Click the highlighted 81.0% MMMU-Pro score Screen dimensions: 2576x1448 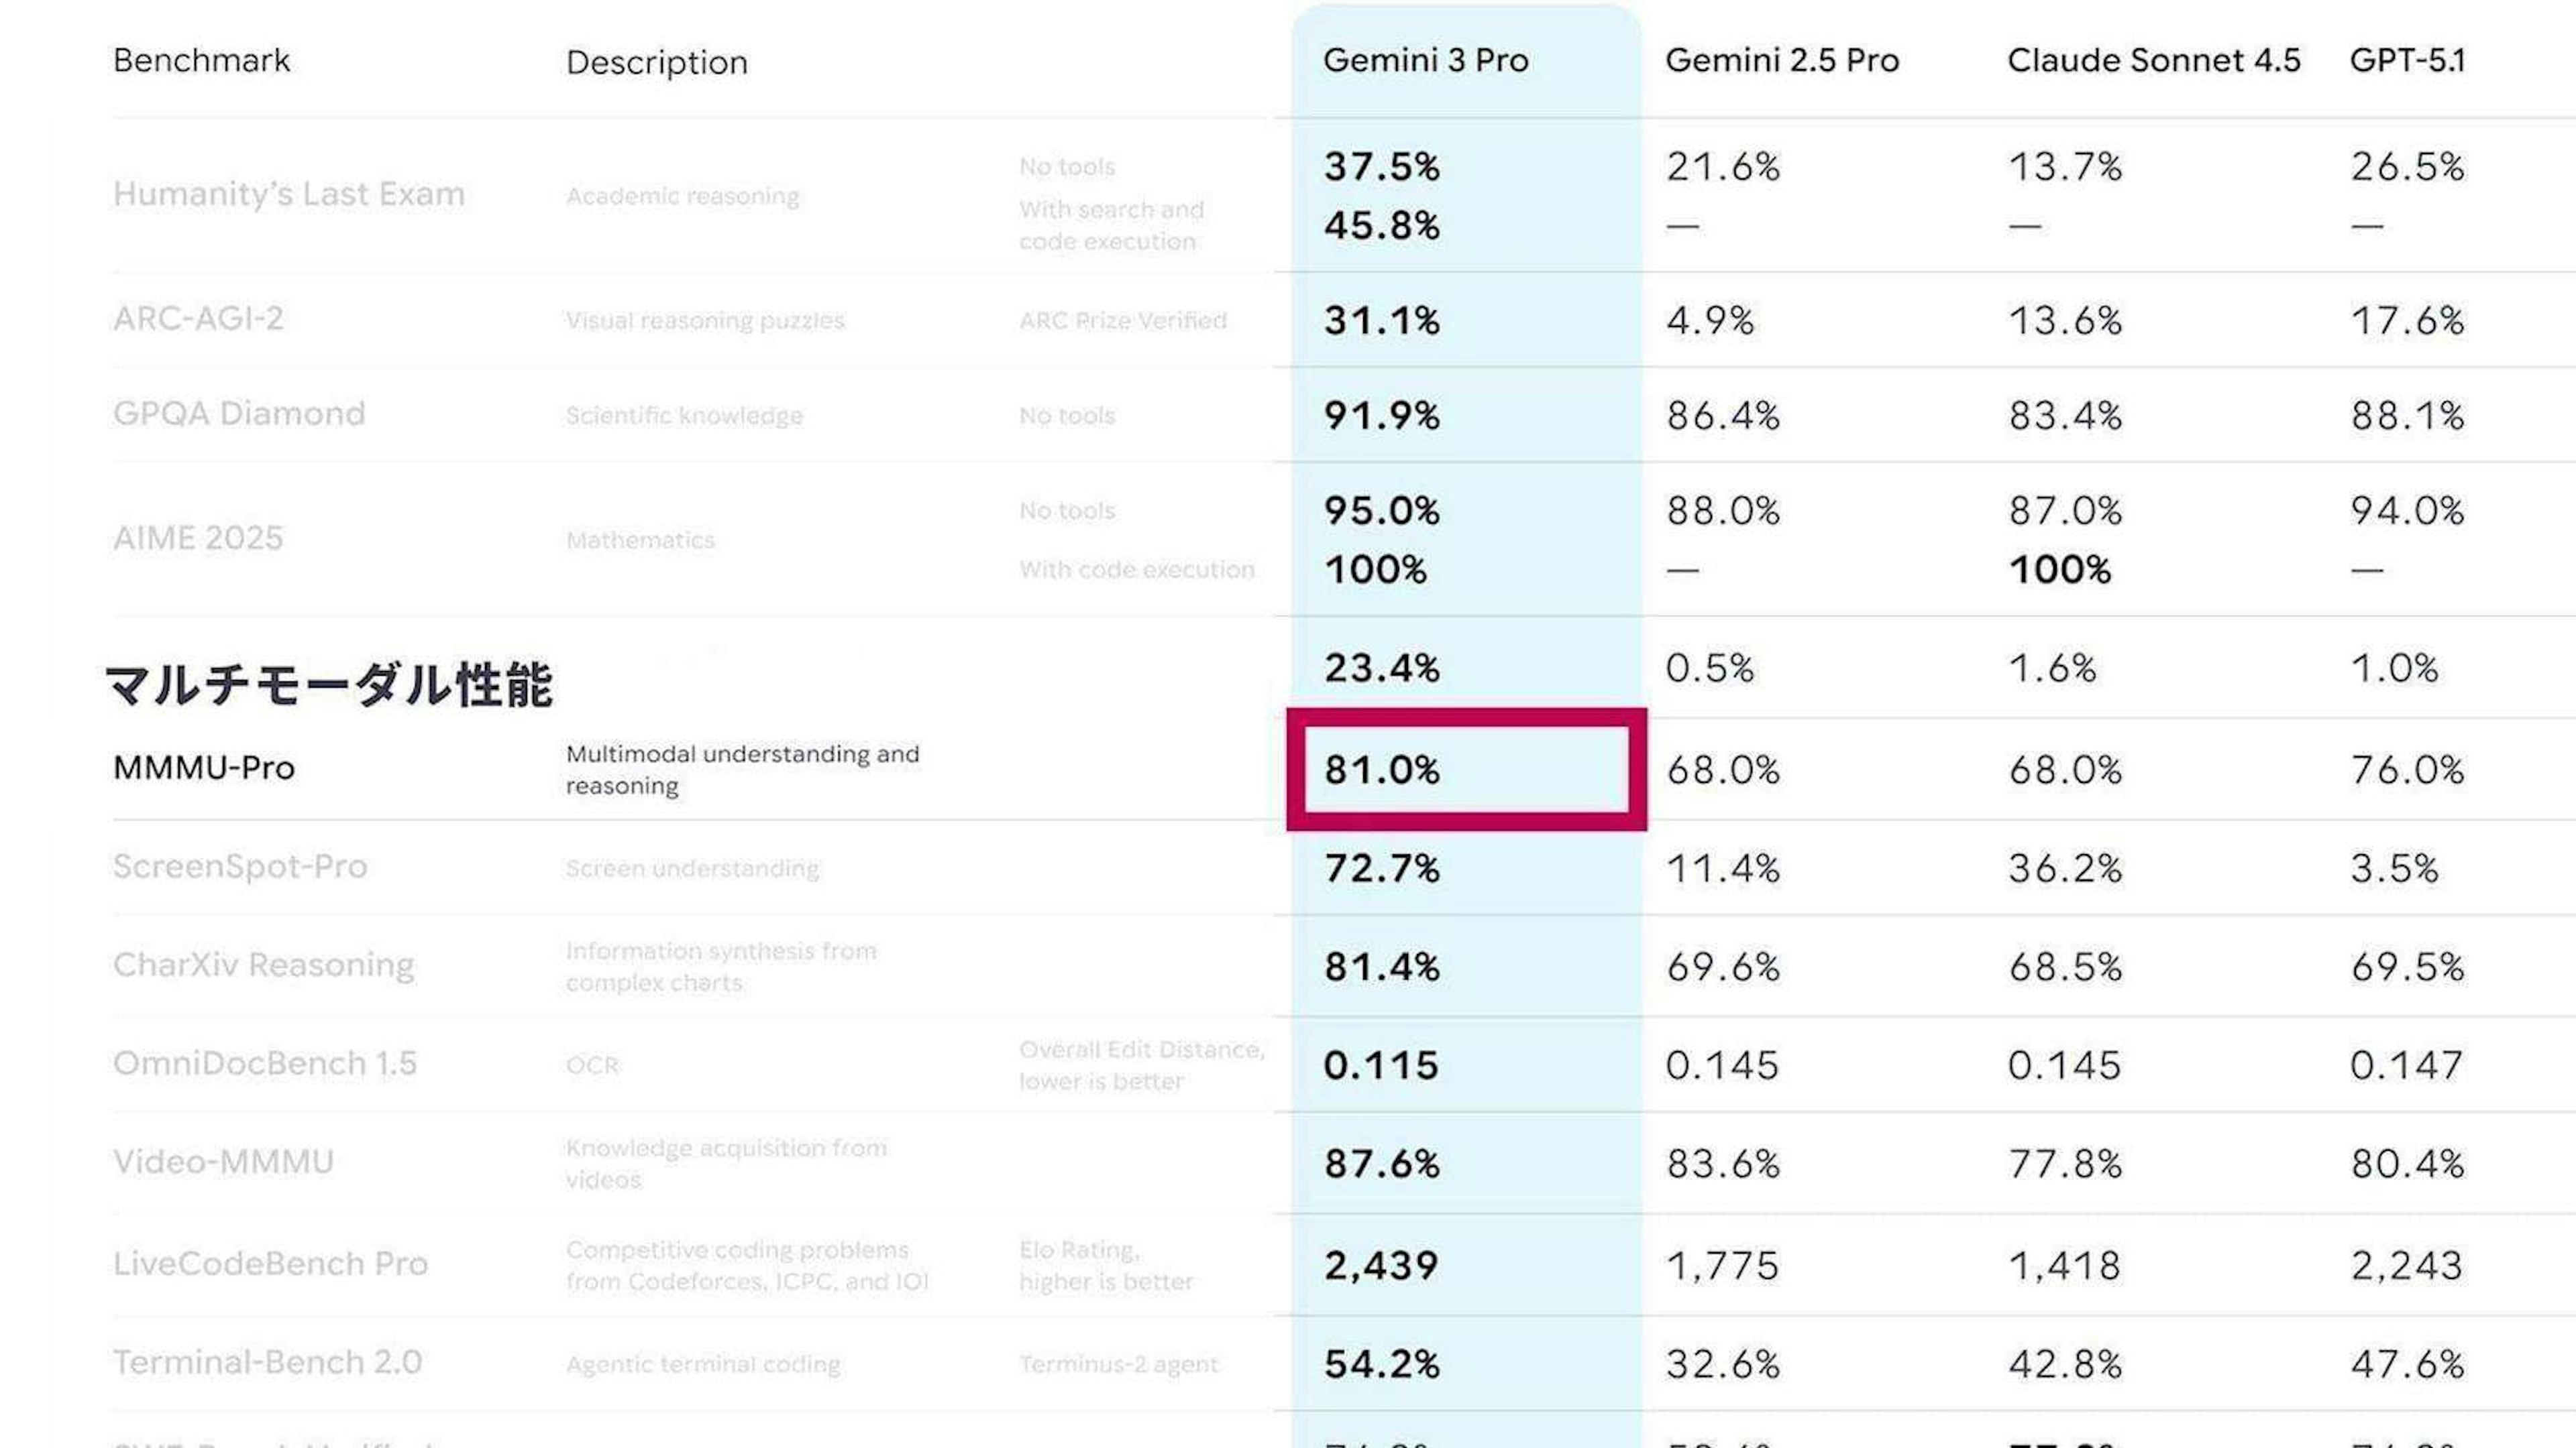[x=1382, y=770]
